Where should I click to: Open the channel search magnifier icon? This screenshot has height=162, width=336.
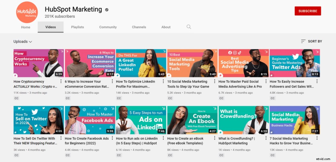point(189,27)
